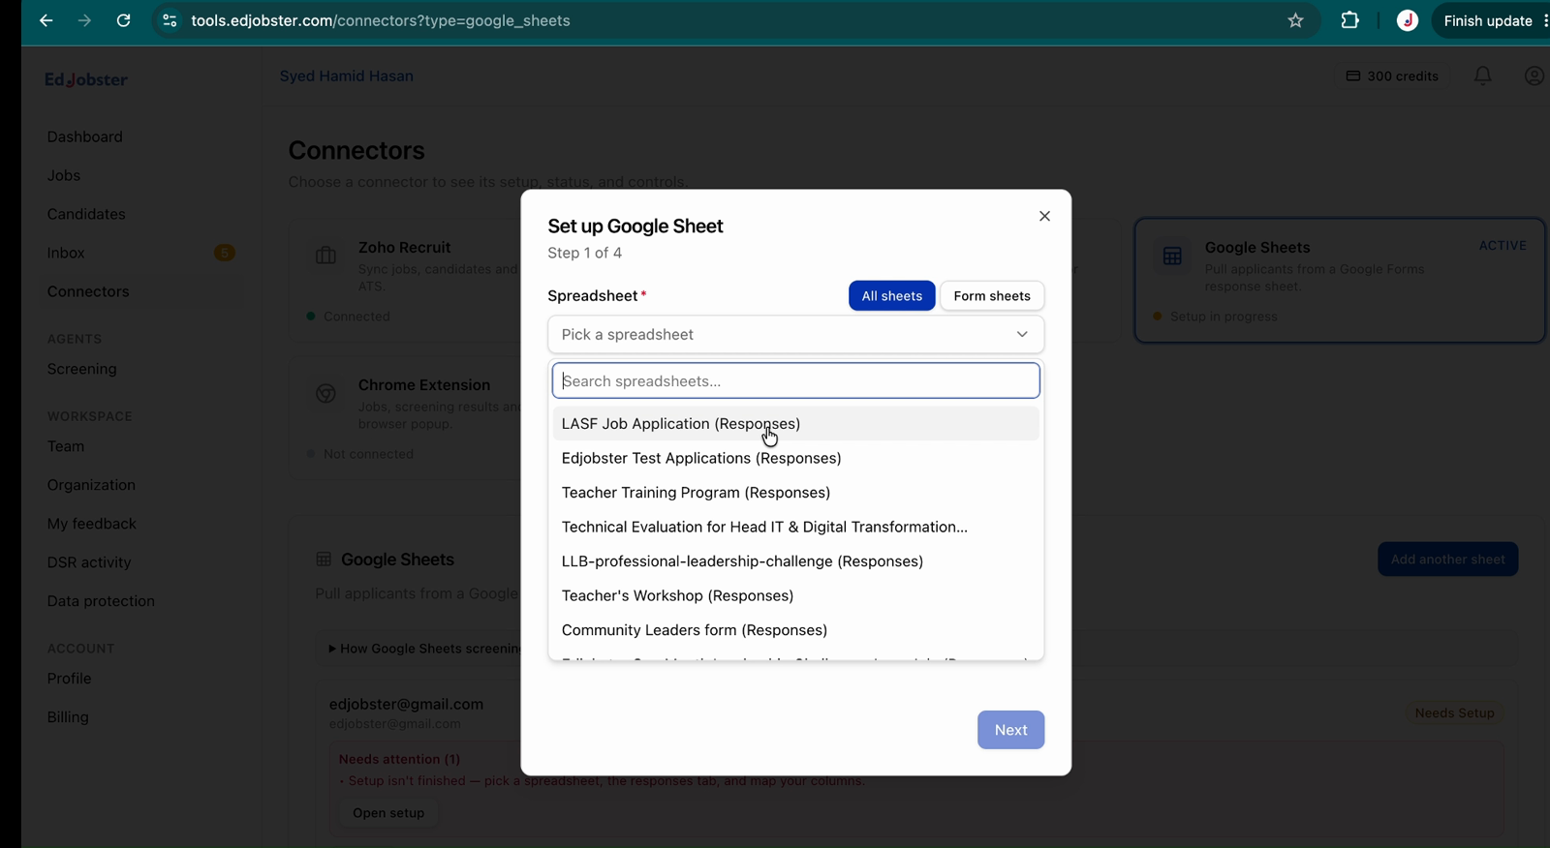Choose LLB-professional-leadership-challenge (Responses)

(x=796, y=561)
